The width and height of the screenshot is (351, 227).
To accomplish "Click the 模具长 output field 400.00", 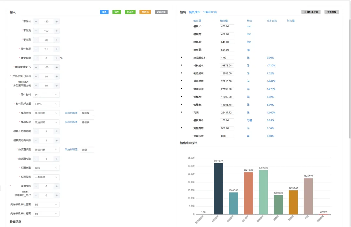I will point(227,26).
